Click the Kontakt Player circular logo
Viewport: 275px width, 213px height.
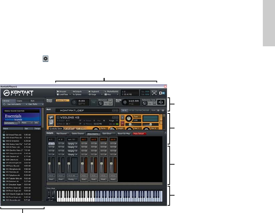tap(7, 93)
